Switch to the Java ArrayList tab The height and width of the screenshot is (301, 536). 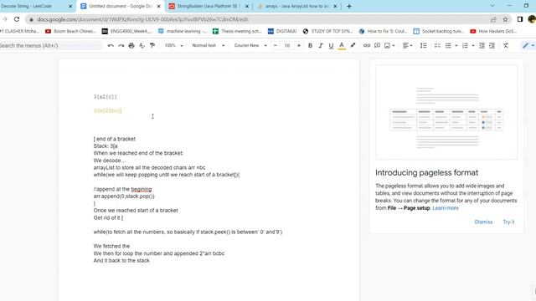296,6
